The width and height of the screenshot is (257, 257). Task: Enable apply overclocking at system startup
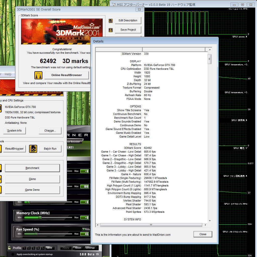click(x=13, y=254)
